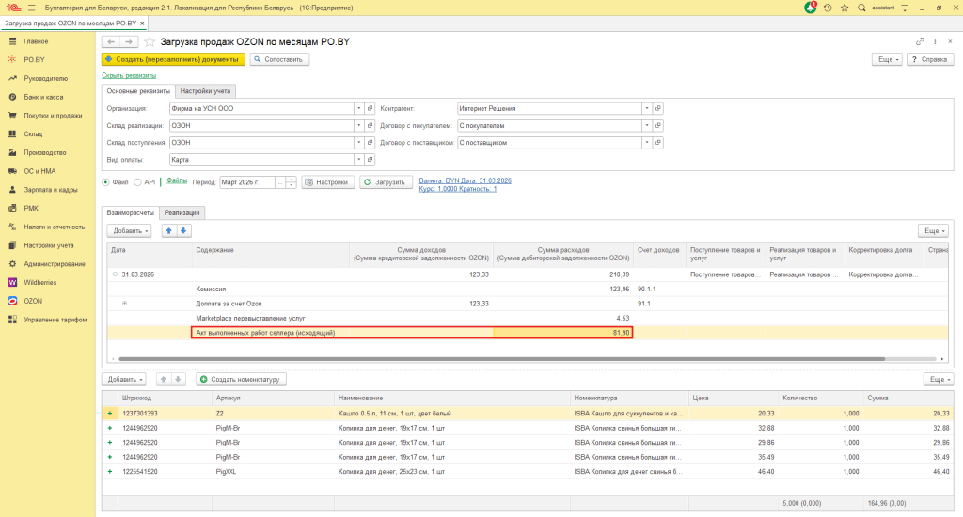Open notifications bell icon in title bar

click(811, 8)
